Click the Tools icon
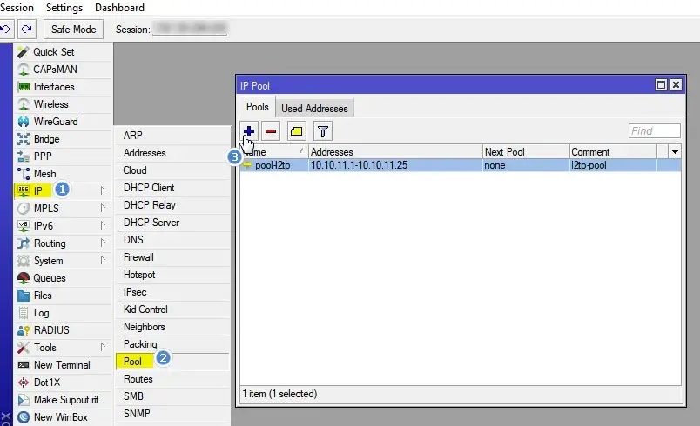The width and height of the screenshot is (700, 426). pos(24,348)
